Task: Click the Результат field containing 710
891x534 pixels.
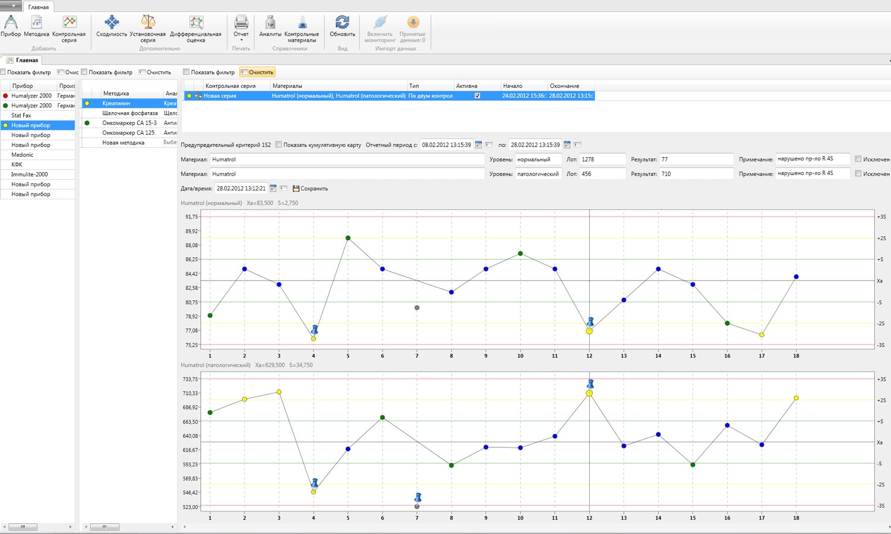Action: point(696,174)
